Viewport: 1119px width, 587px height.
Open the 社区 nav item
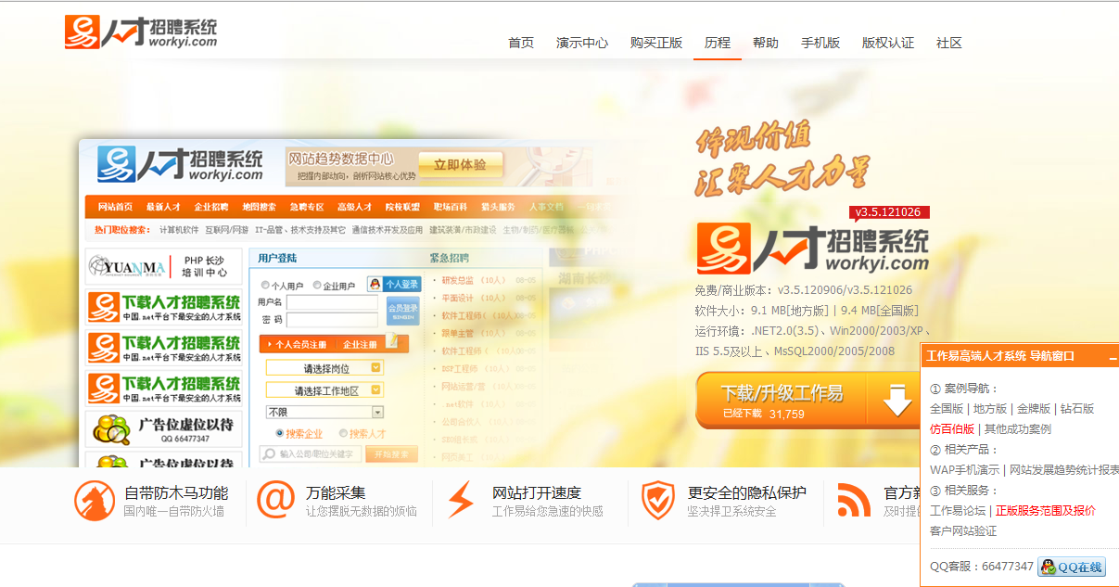click(949, 43)
